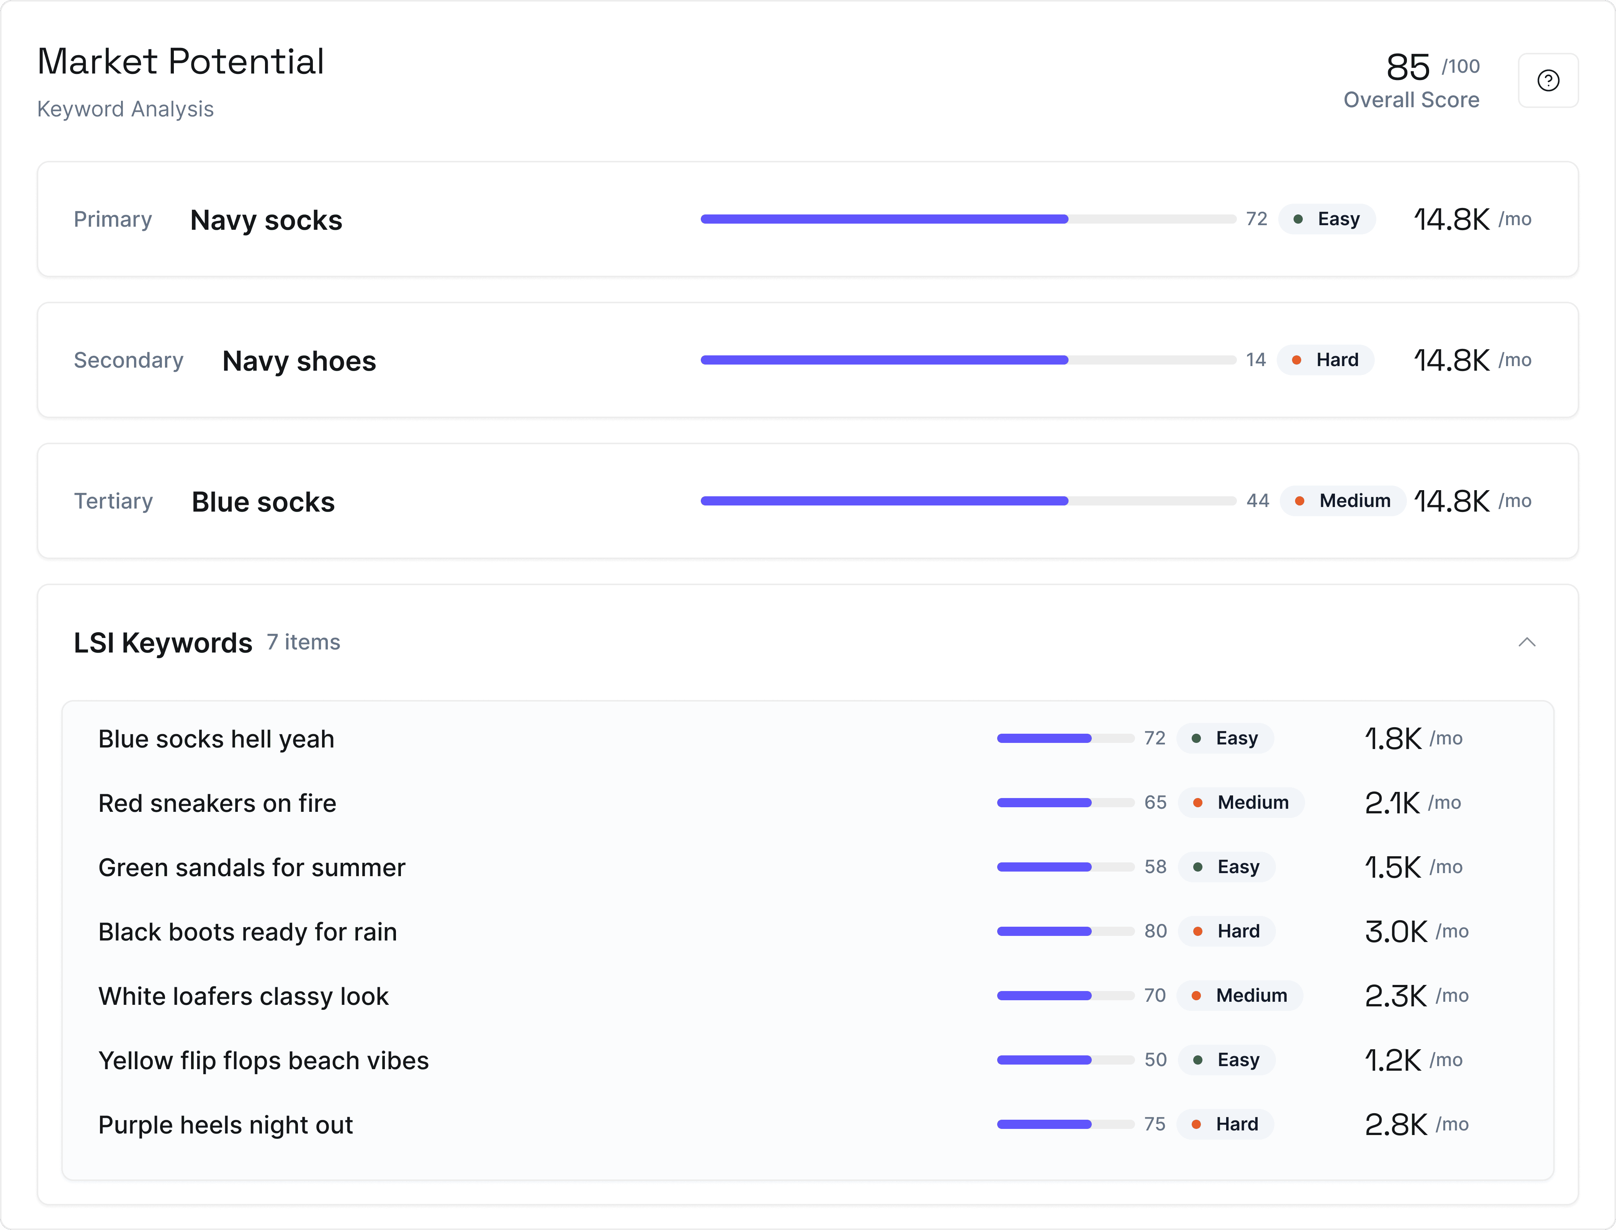Image resolution: width=1616 pixels, height=1230 pixels.
Task: Click Green sandals for summer keyword
Action: [x=251, y=868]
